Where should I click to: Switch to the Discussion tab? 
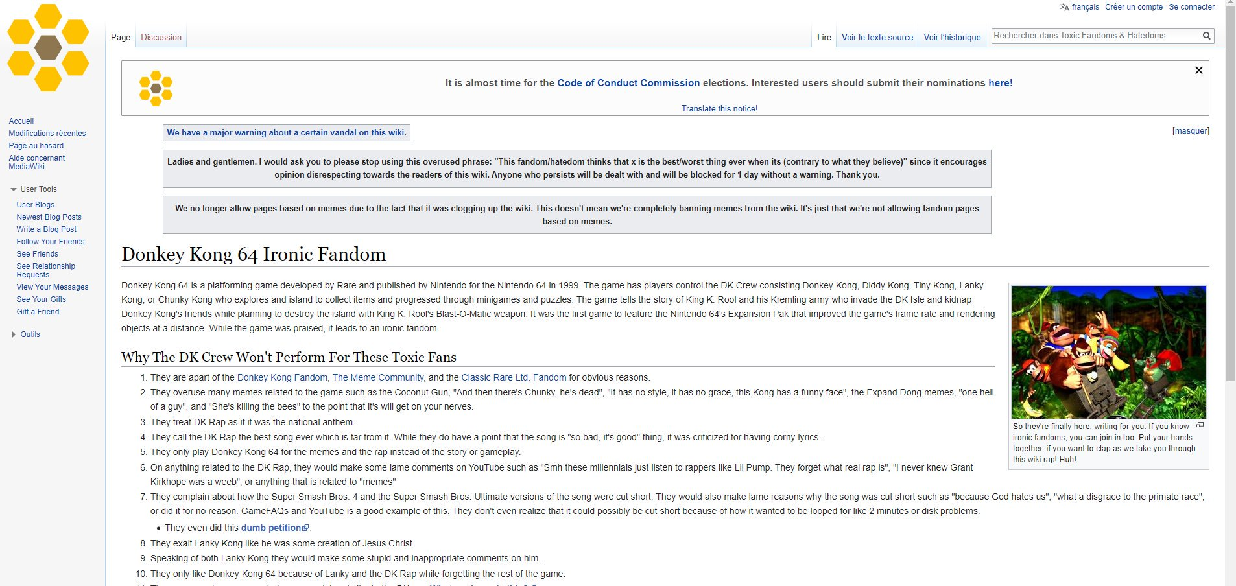(x=161, y=37)
